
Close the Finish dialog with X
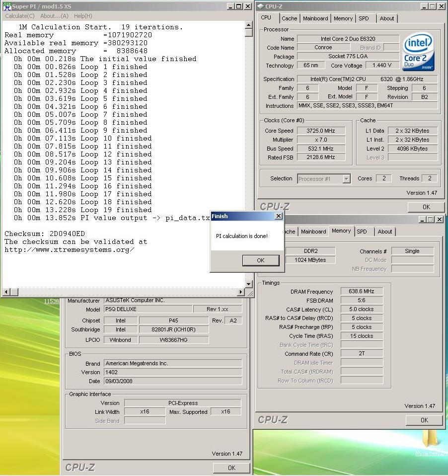click(279, 216)
